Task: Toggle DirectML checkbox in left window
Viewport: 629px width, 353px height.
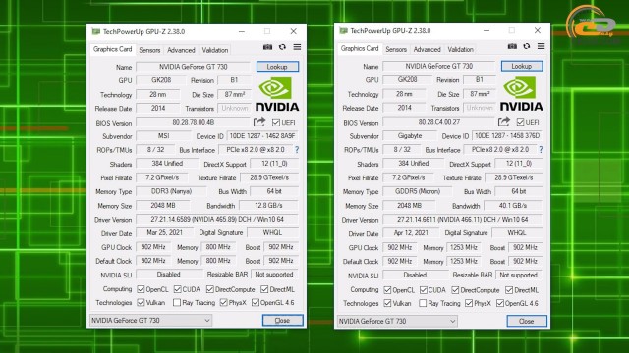Action: (264, 289)
